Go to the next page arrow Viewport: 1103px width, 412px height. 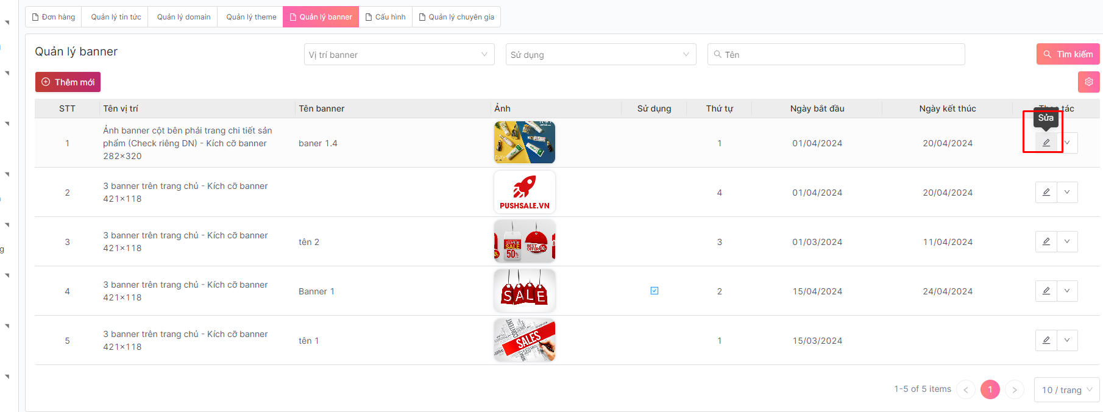tap(1014, 389)
